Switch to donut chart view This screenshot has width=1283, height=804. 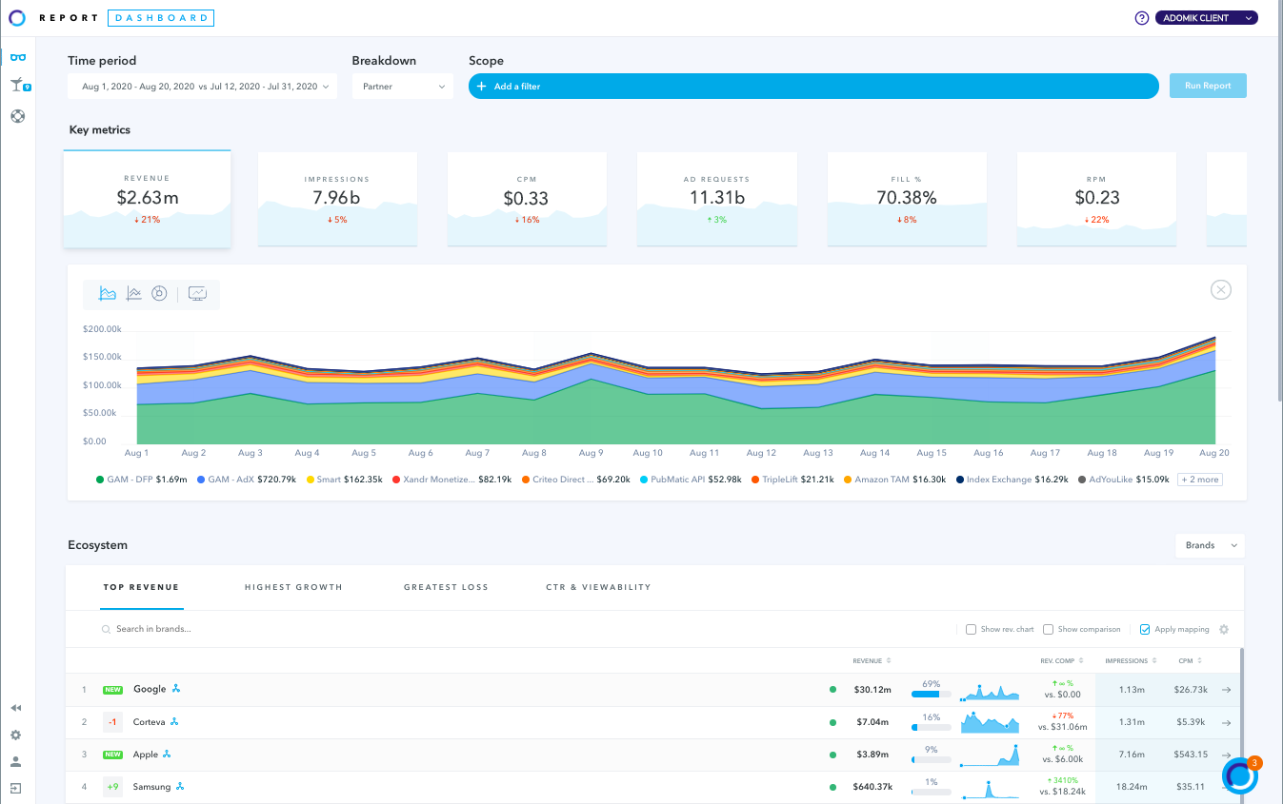click(x=160, y=294)
